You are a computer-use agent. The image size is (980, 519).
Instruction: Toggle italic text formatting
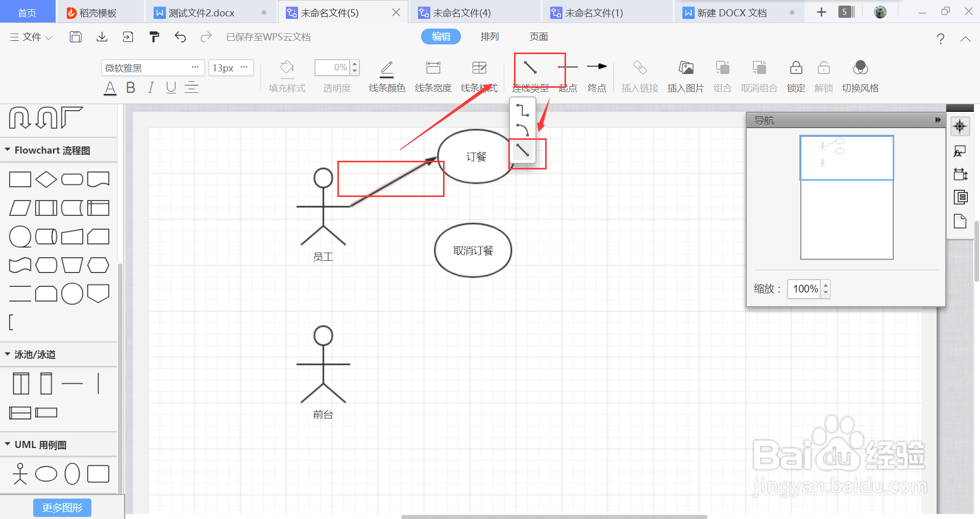151,88
